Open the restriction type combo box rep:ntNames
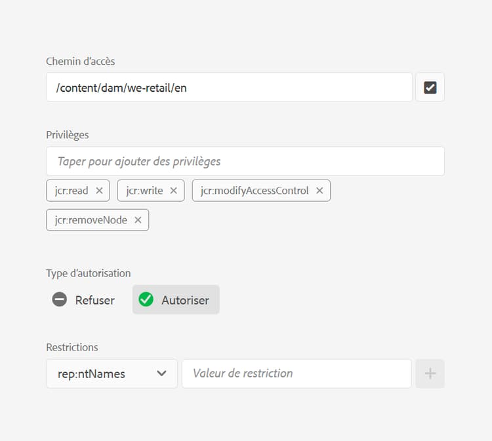Viewport: 492px width, 441px height. [x=112, y=374]
